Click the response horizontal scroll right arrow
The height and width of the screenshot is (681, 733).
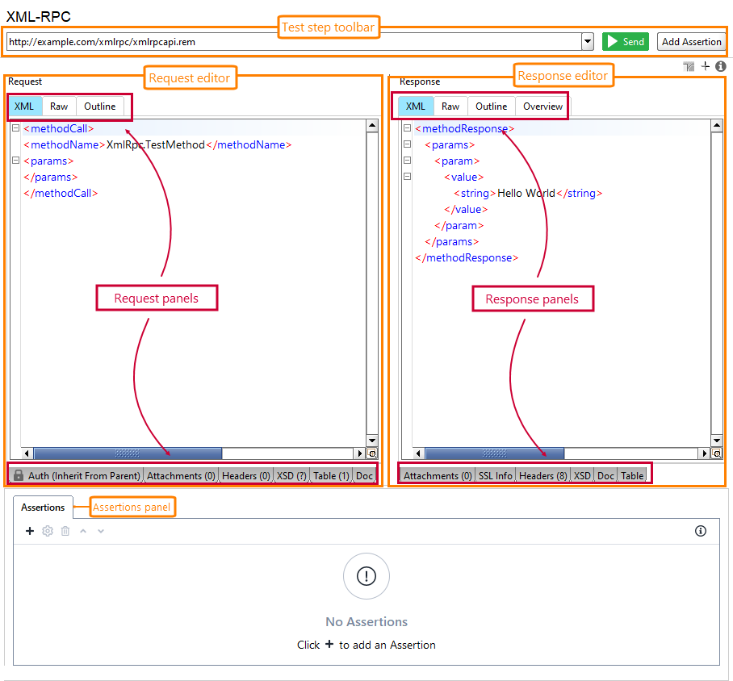(x=704, y=453)
